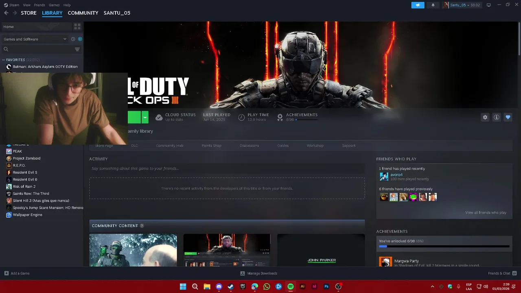521x293 pixels.
Task: Switch to Big Picture mode monitor icon
Action: (488, 5)
